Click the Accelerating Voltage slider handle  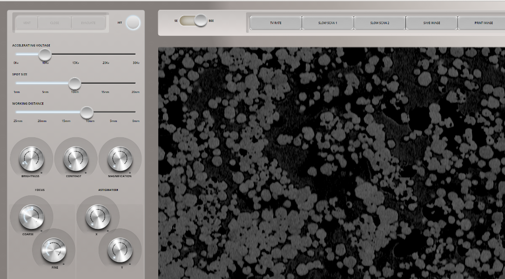(45, 54)
